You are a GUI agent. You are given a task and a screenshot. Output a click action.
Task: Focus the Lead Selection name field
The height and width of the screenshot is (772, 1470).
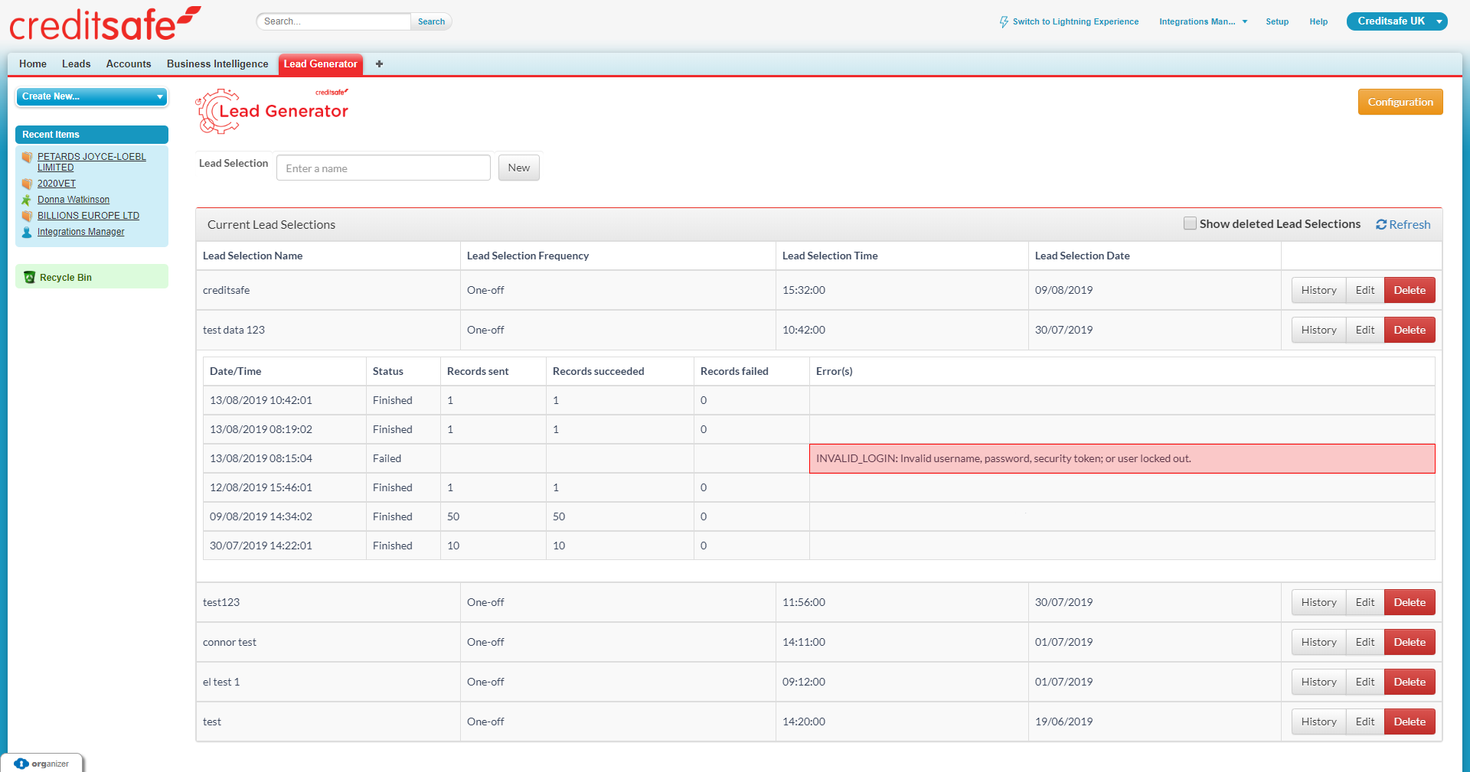[x=384, y=168]
